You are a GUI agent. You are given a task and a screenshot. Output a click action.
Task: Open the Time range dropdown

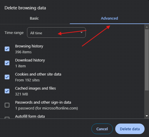click(56, 32)
